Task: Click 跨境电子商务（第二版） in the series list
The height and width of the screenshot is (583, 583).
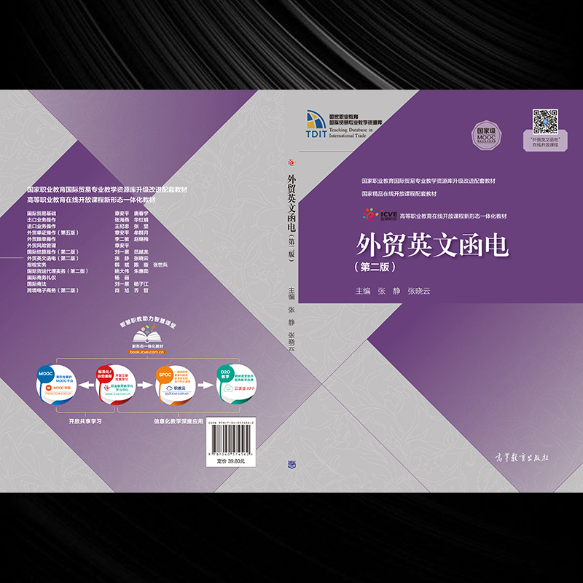Action: 53,290
